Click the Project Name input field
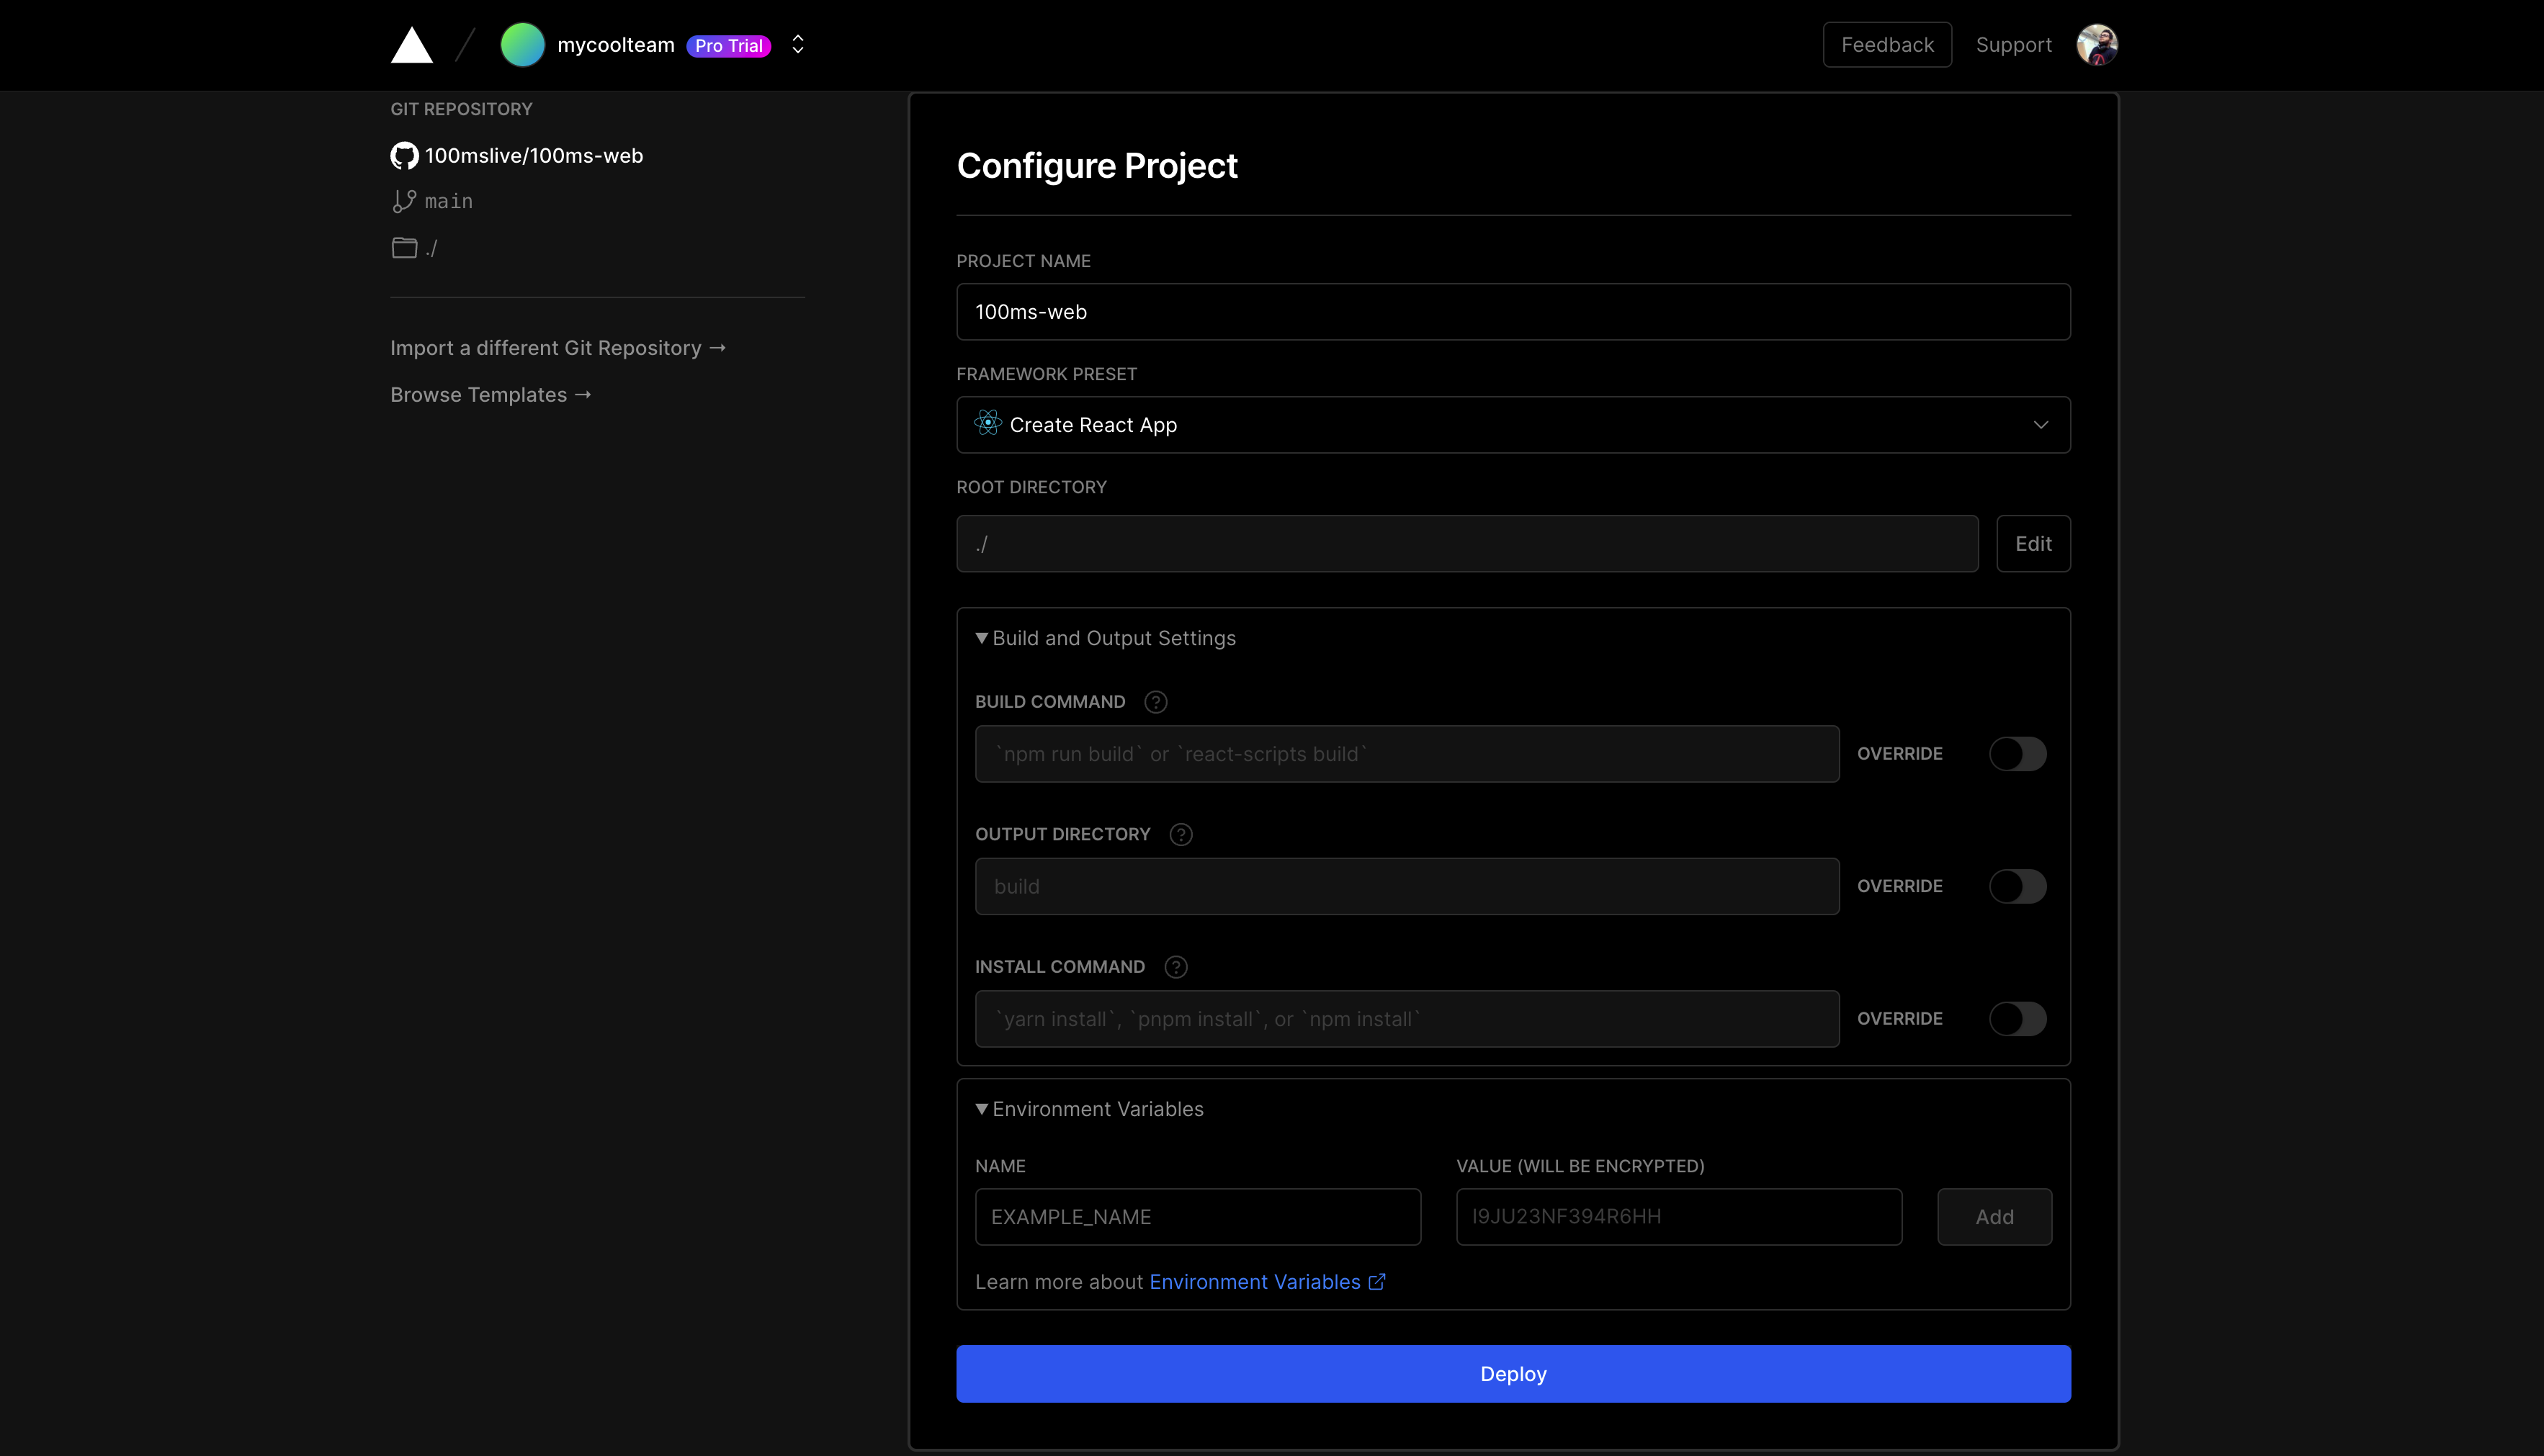2544x1456 pixels. (x=1512, y=312)
